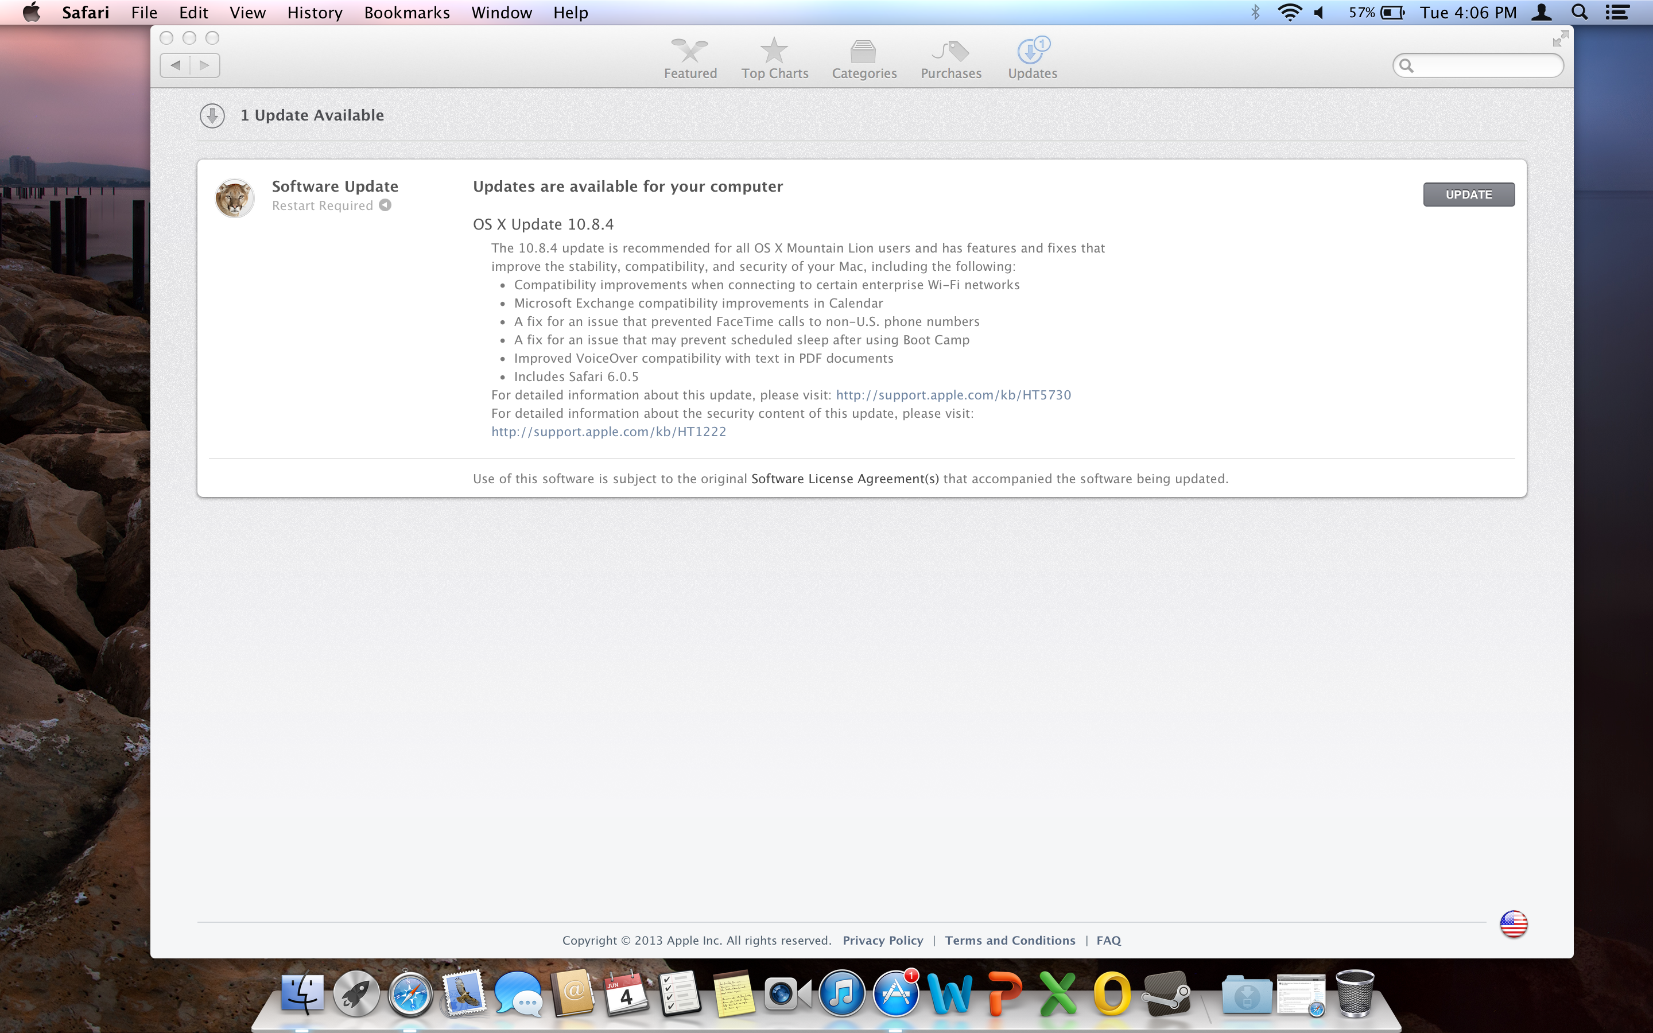Open Calendar icon in the Dock
This screenshot has height=1033, width=1653.
click(626, 994)
